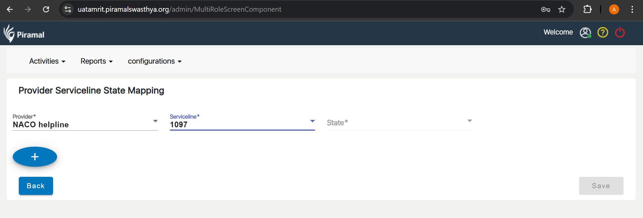Screen dimensions: 643x218
Task: Open the Activities menu
Action: 47,61
